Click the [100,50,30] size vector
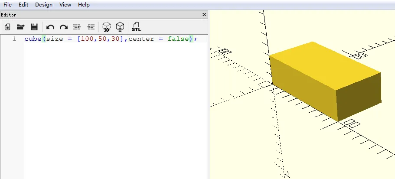395x179 pixels. point(100,39)
